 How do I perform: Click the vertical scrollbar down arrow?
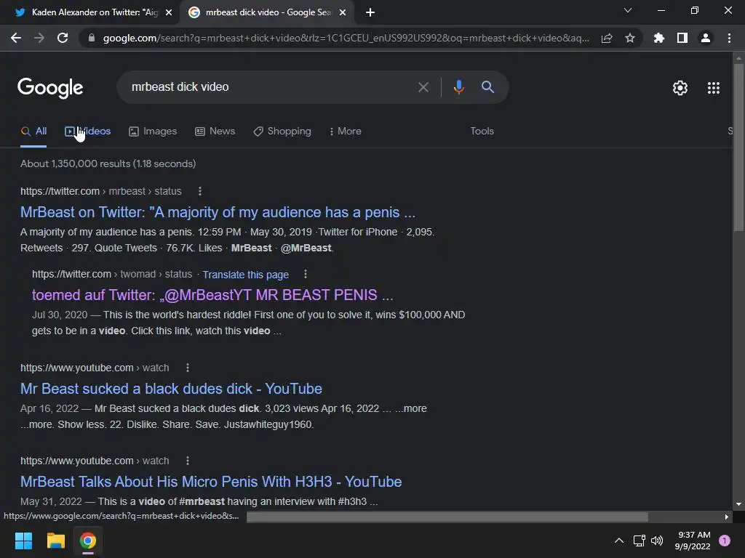click(x=738, y=504)
